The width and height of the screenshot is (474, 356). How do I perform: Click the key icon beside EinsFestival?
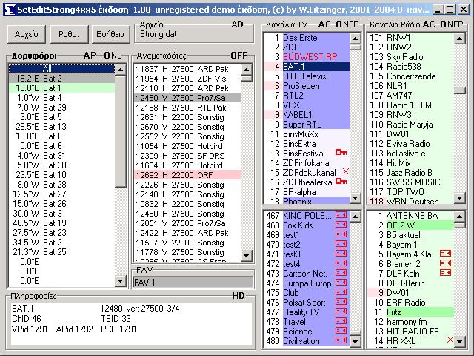coord(341,153)
